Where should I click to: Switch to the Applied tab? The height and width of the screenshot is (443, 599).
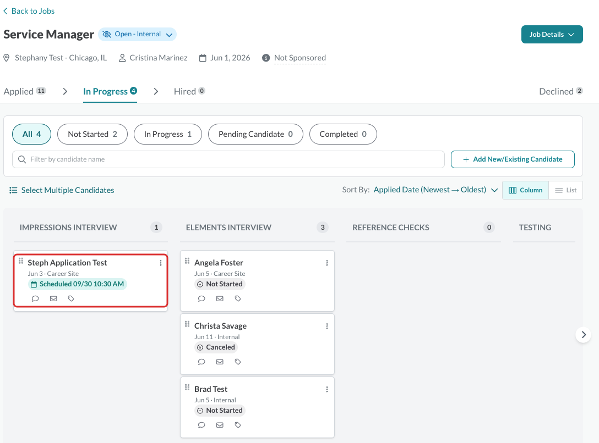25,91
